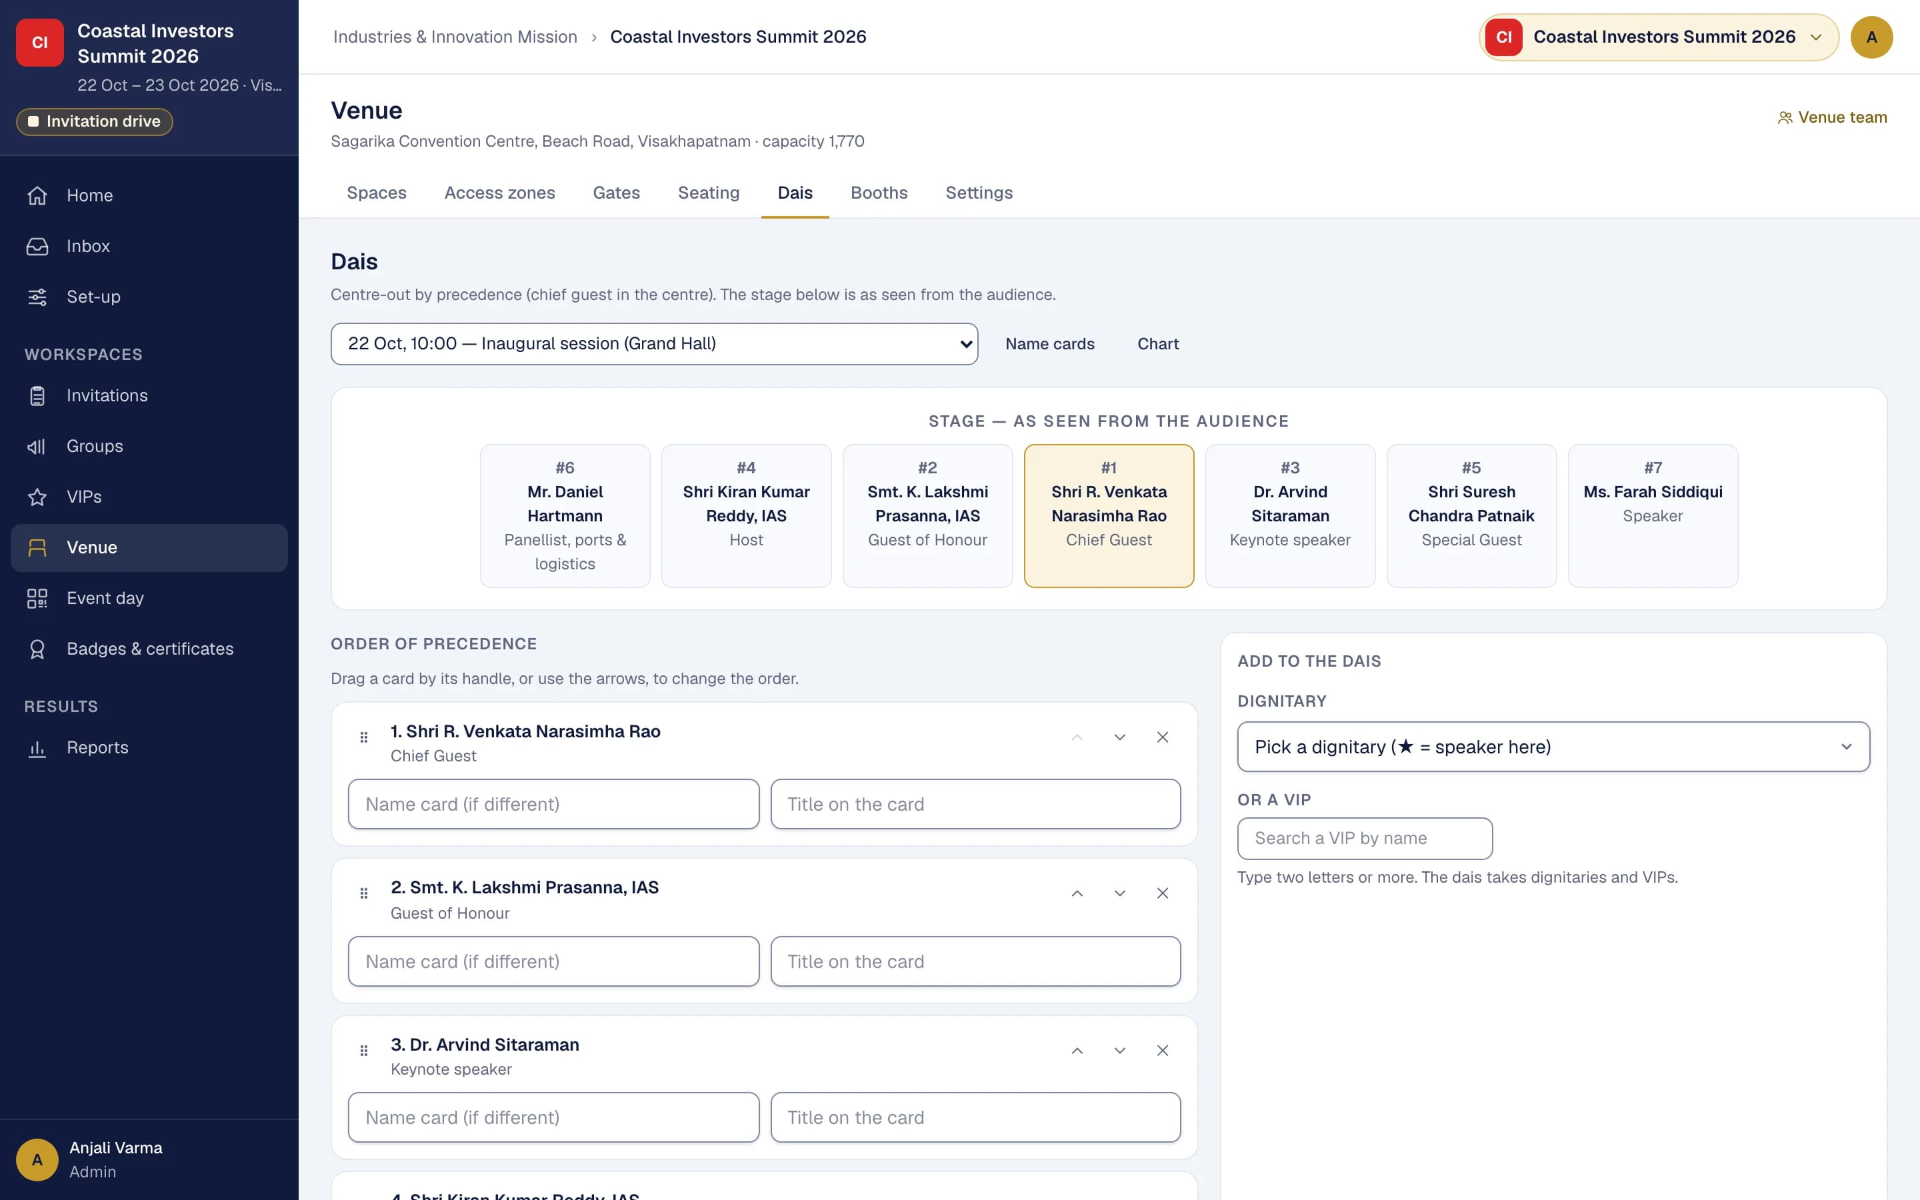
Task: Switch to the Spaces tab
Action: point(376,193)
